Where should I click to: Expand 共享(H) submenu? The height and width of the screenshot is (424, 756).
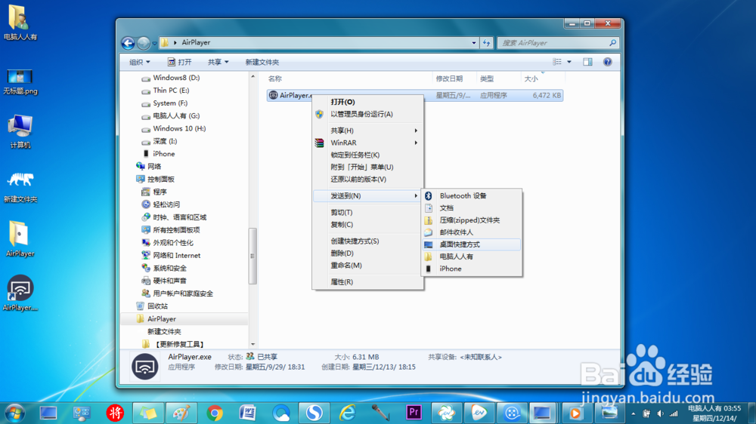coord(368,131)
